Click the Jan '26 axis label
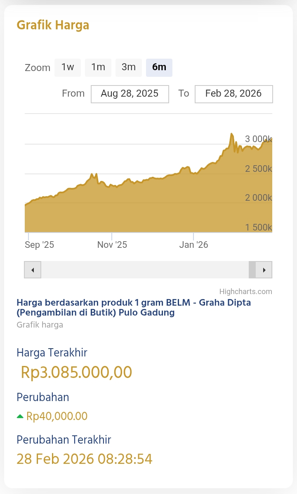This screenshot has width=297, height=494. (x=194, y=245)
